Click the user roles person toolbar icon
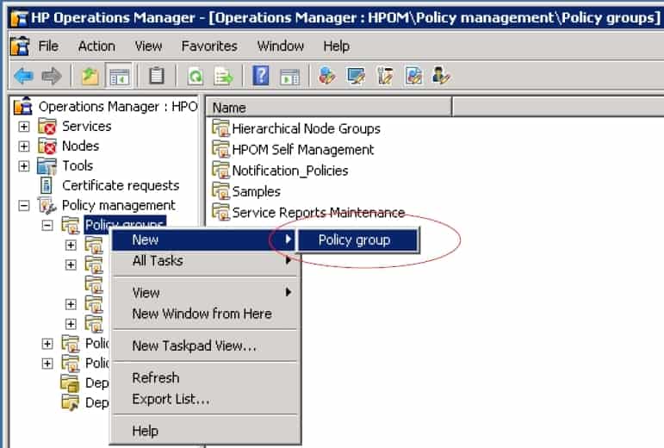 (x=440, y=76)
